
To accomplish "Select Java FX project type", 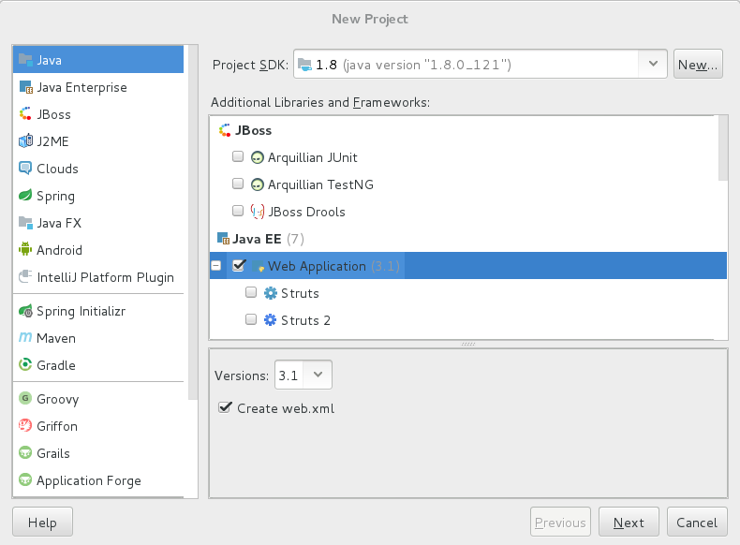I will 98,223.
